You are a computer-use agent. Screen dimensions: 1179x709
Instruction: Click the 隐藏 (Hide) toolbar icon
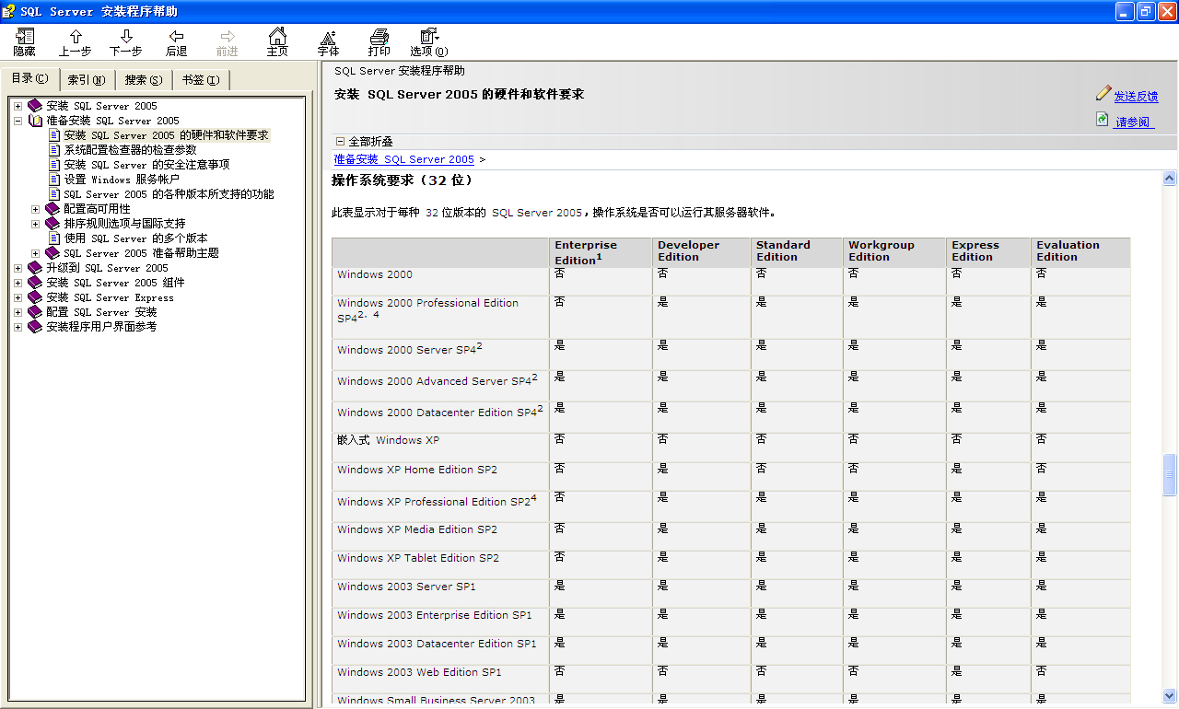tap(25, 37)
